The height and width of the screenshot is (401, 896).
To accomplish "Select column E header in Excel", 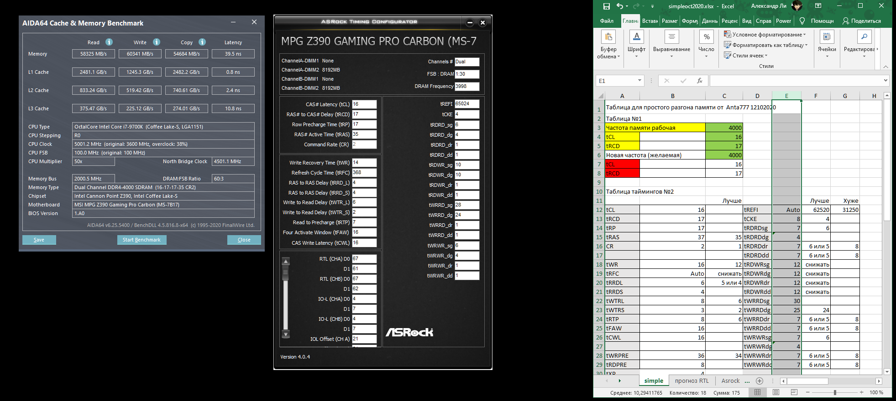I will click(x=786, y=96).
